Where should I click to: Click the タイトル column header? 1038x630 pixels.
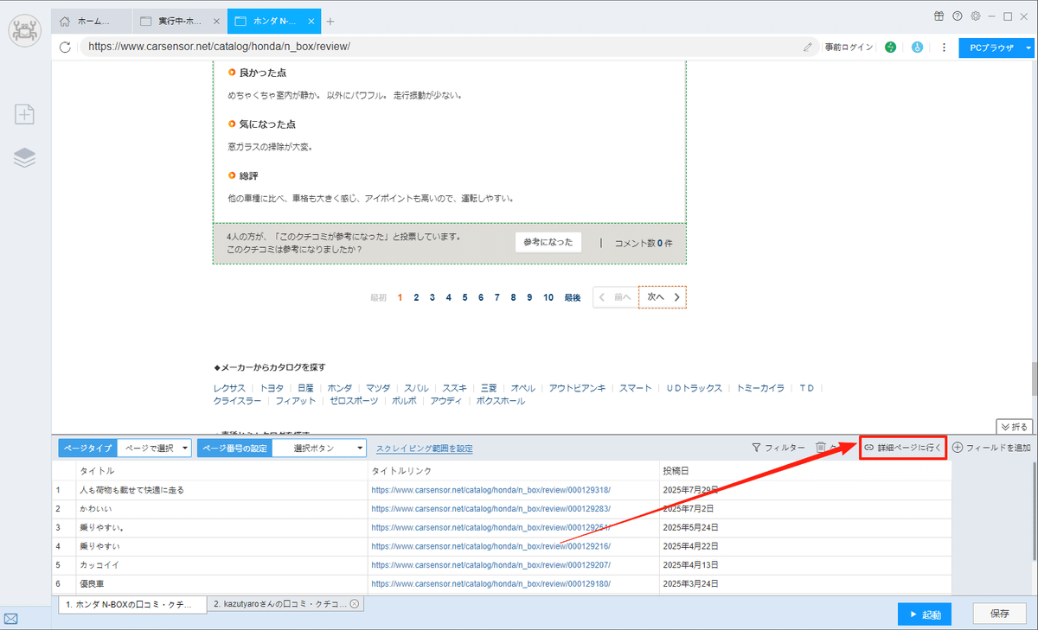point(221,471)
